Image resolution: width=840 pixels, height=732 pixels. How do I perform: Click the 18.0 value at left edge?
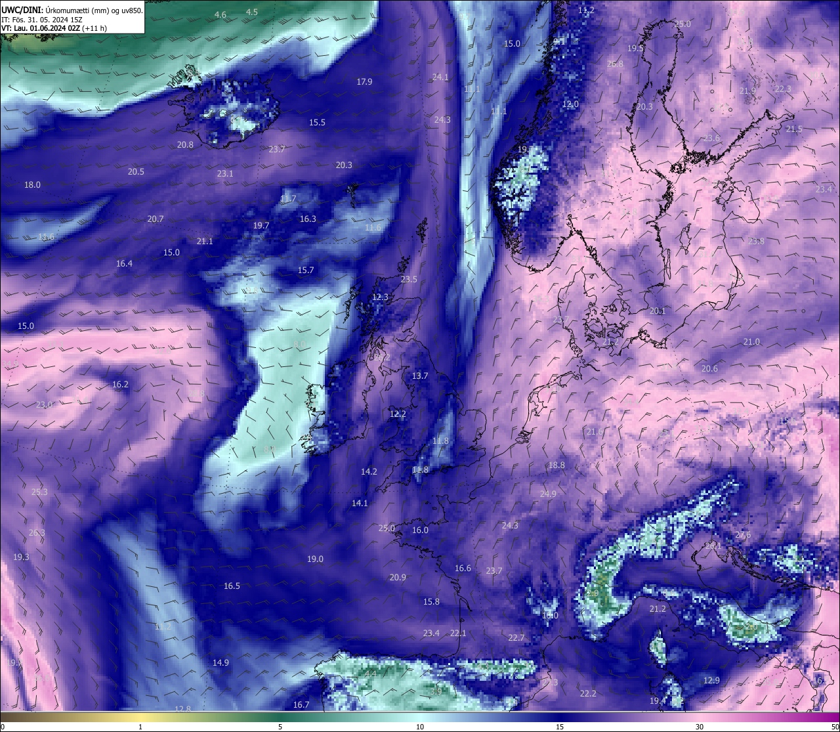click(32, 184)
